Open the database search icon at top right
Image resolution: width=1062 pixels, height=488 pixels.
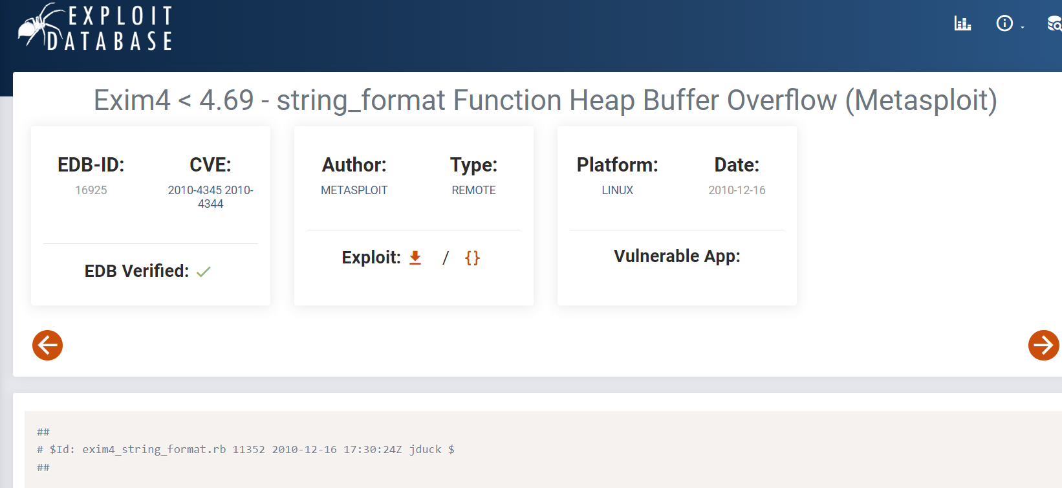point(1054,24)
